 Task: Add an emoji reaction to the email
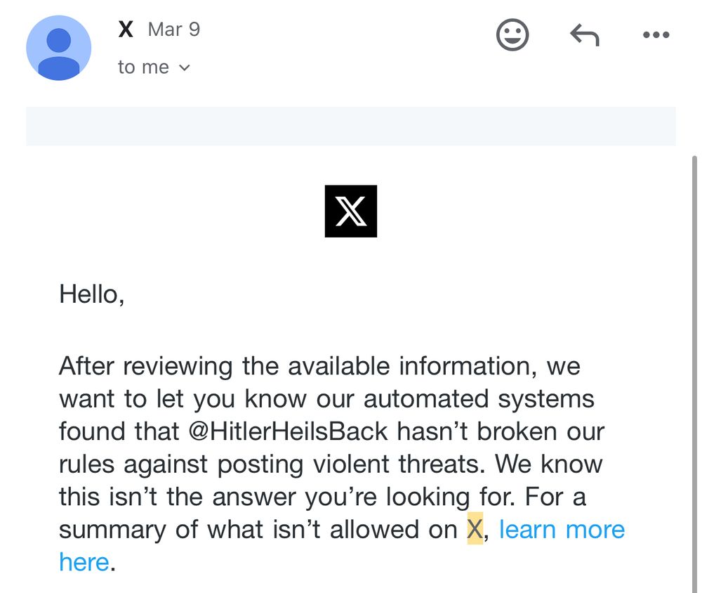tap(512, 34)
